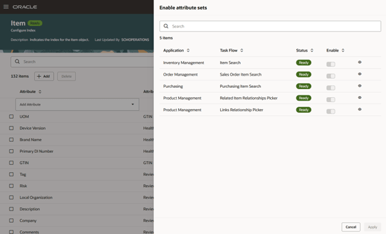Toggle Enable switch for Purchasing Item Search
386x234 pixels.
(x=330, y=88)
